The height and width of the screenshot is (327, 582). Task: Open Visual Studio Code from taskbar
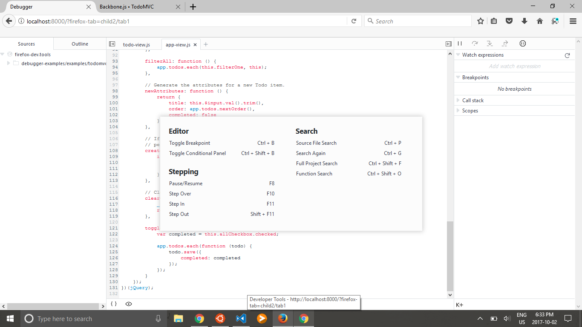241,318
